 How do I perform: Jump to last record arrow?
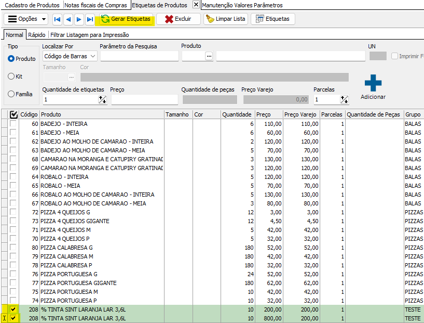coord(90,19)
